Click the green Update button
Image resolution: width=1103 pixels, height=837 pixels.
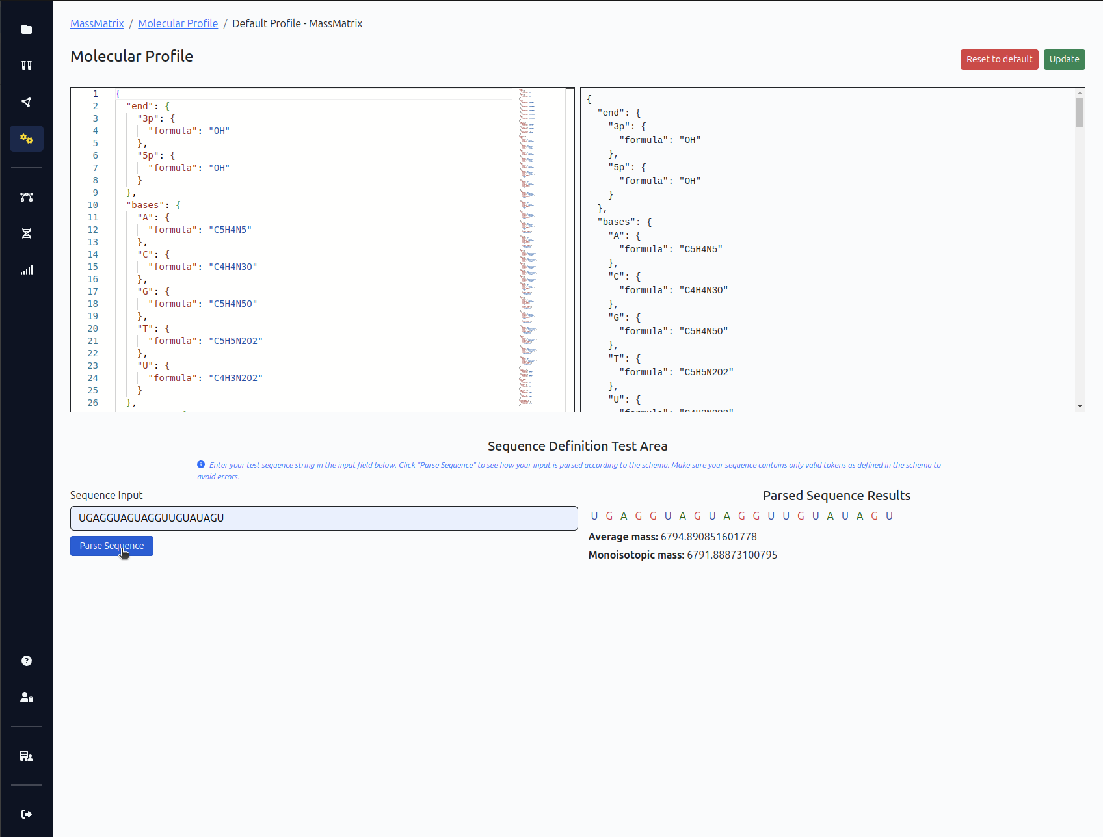pyautogui.click(x=1064, y=59)
